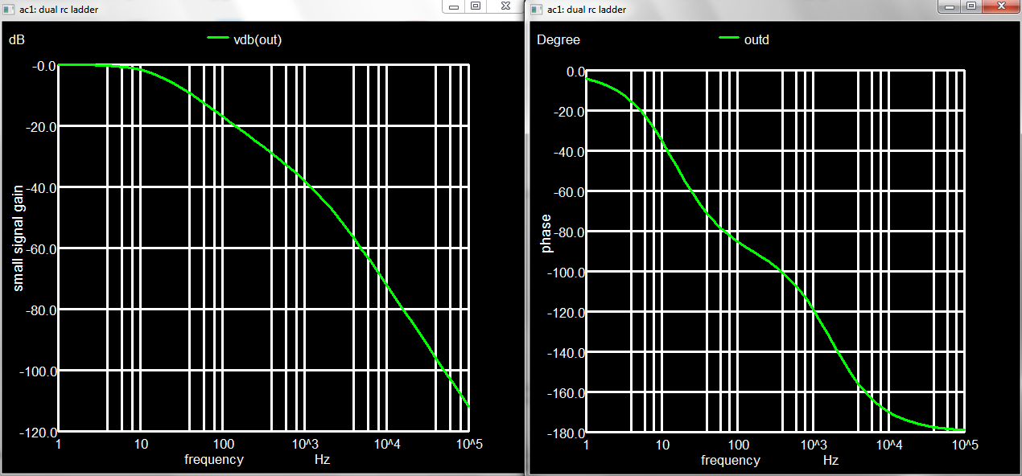The image size is (1022, 476).
Task: Maximize the Degree phase plot window
Action: 971,6
